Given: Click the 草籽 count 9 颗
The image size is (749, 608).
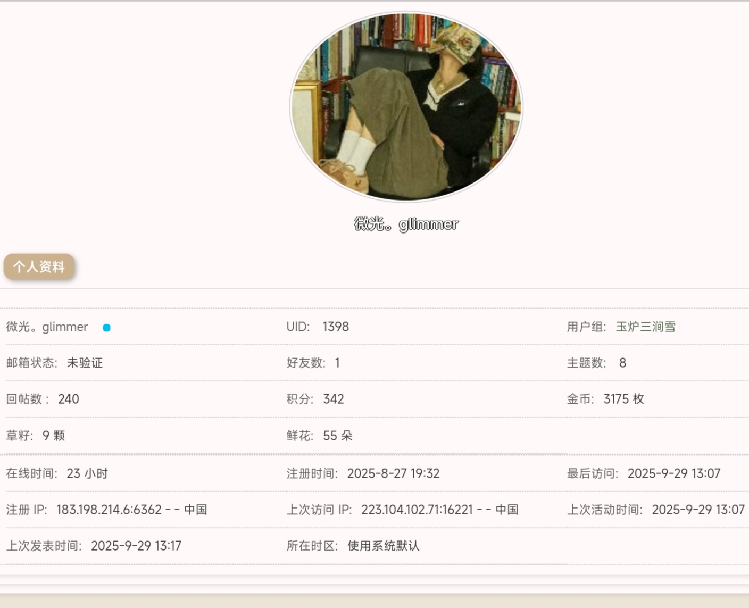Looking at the screenshot, I should (54, 436).
